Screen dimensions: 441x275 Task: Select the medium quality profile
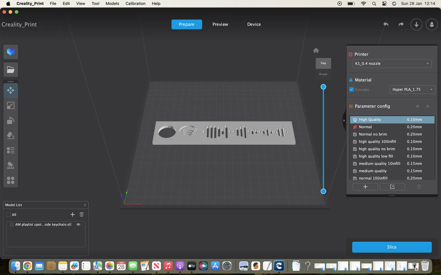392,171
